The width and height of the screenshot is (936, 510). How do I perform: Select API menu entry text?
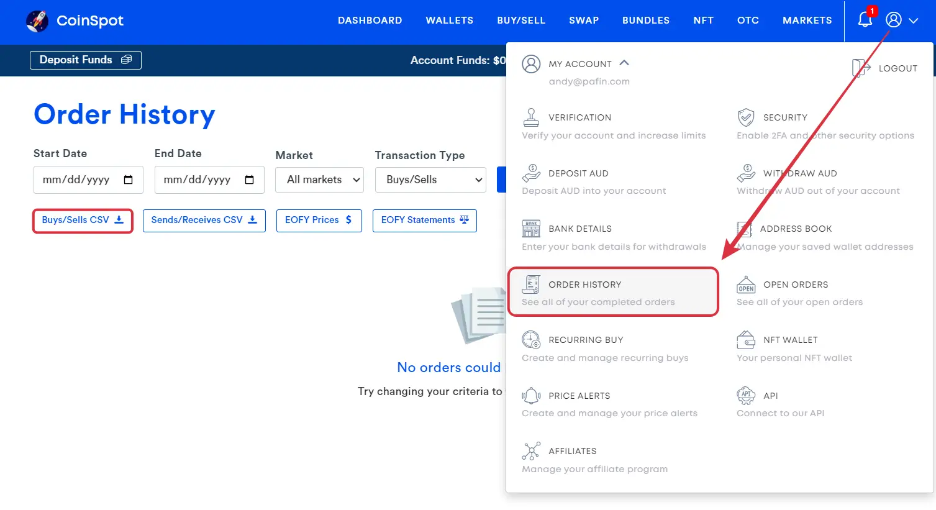coord(770,396)
